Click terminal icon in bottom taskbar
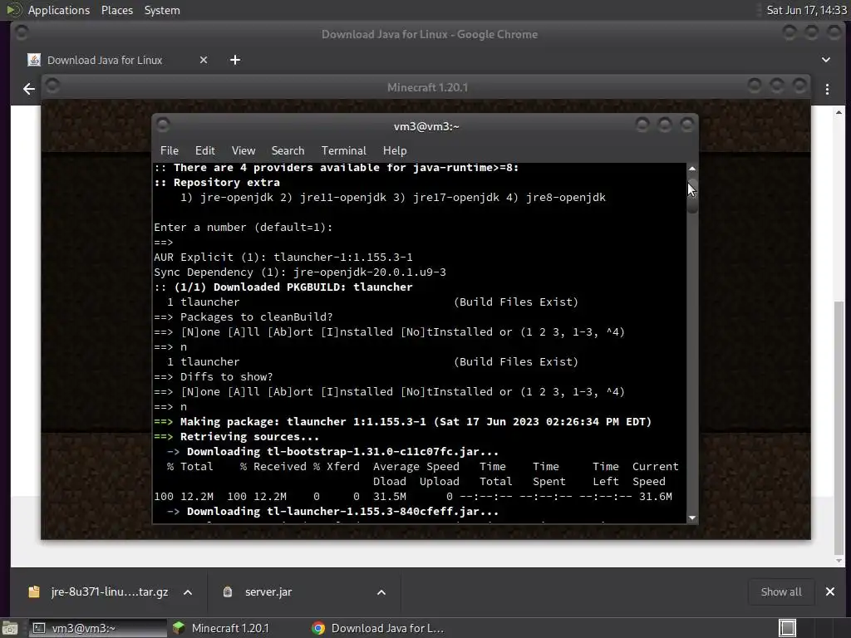This screenshot has width=851, height=638. (x=39, y=628)
